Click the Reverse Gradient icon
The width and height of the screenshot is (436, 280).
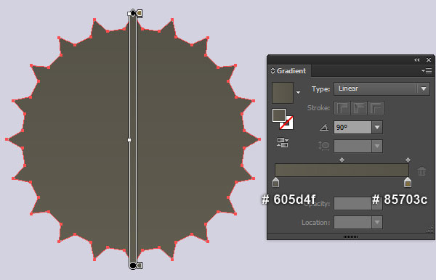(x=283, y=142)
